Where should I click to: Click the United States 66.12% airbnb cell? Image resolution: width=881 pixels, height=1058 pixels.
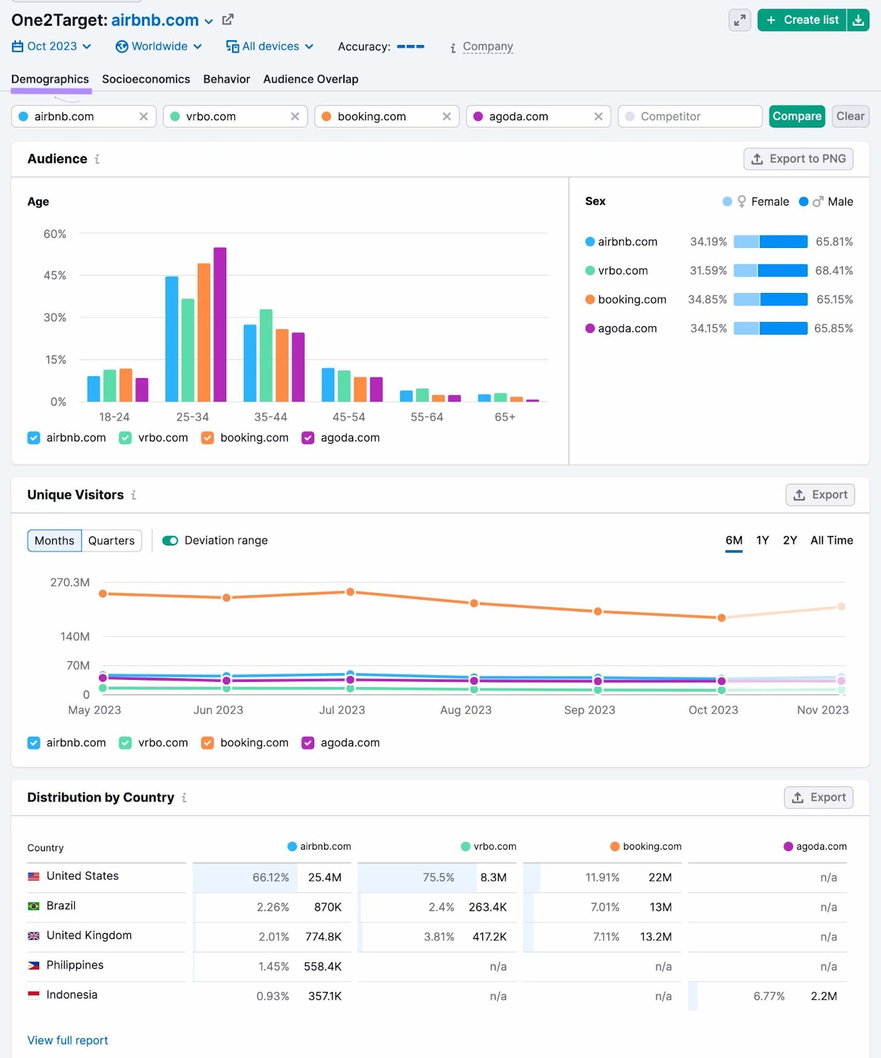click(271, 878)
